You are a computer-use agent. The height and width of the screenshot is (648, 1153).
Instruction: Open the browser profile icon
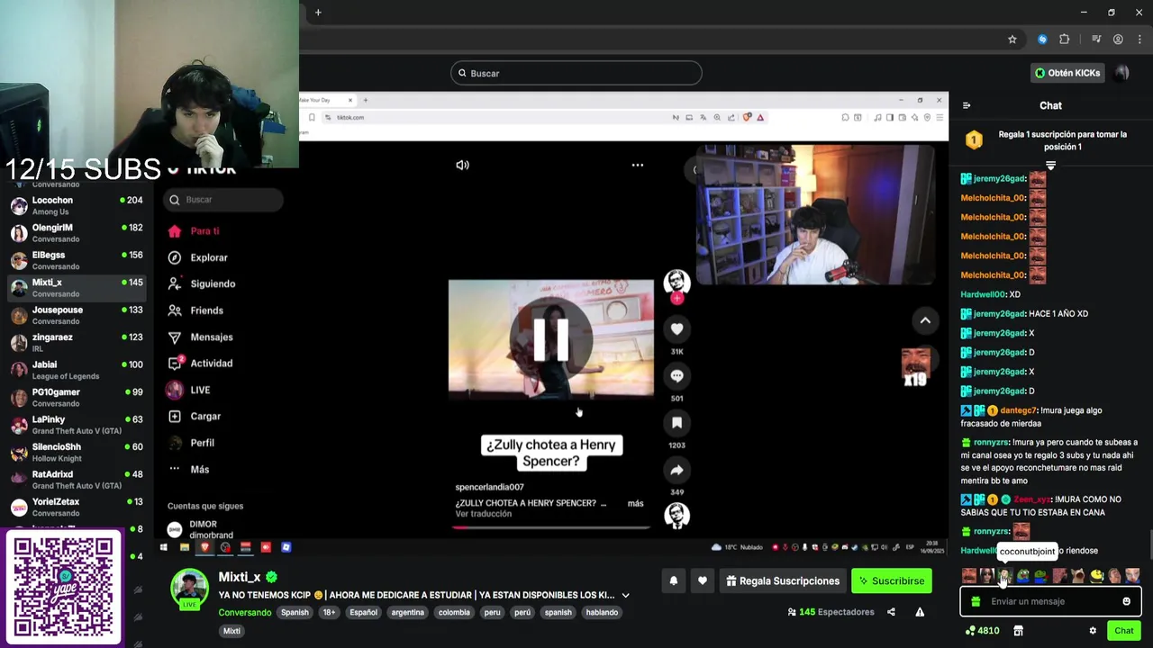click(x=1118, y=40)
